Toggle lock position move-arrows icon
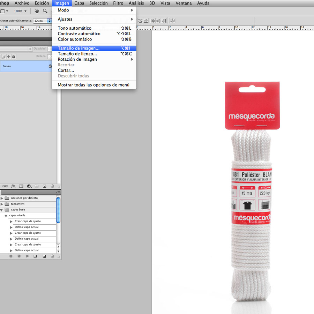 tap(9, 57)
